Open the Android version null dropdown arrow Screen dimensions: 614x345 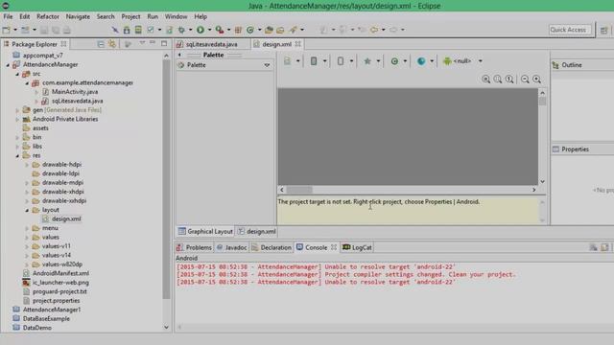click(480, 61)
